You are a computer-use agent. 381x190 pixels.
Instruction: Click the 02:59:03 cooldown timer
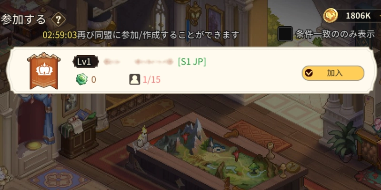[60, 35]
